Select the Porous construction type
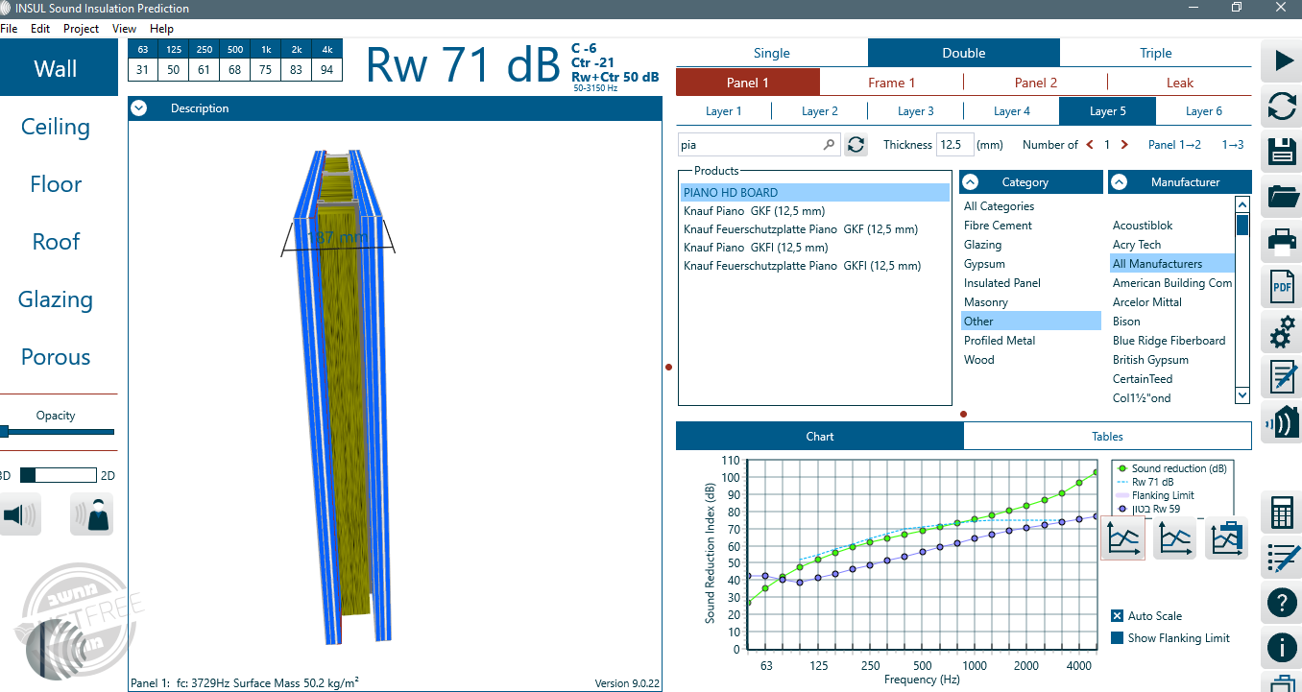Viewport: 1302px width, 692px height. 56,357
